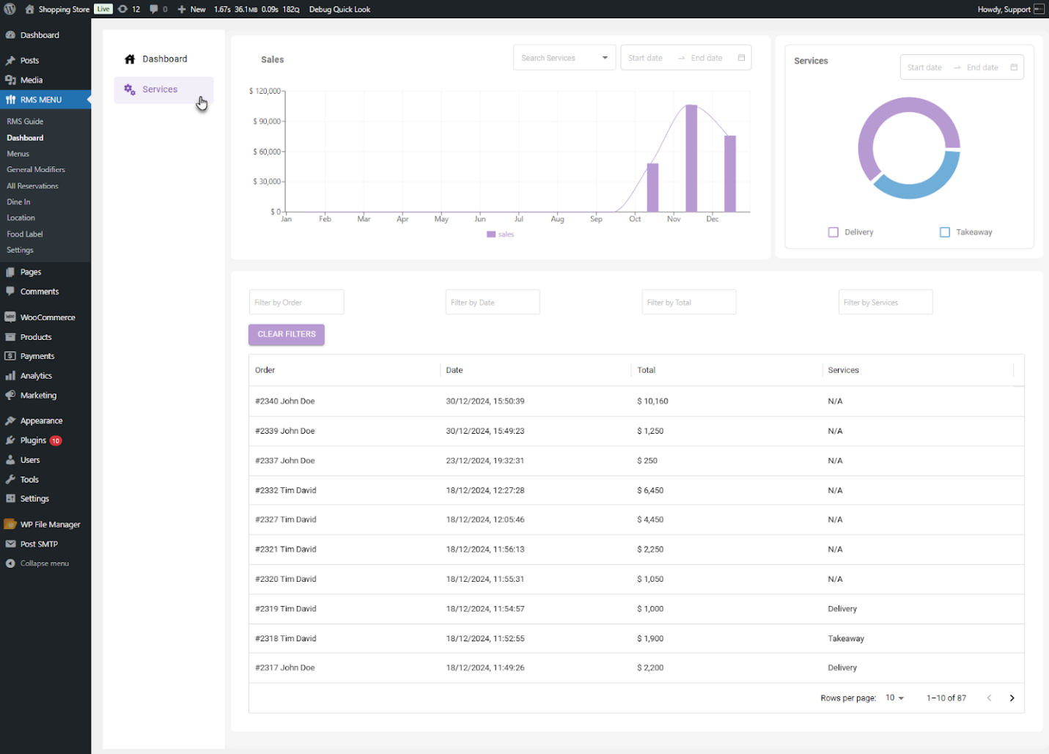
Task: Click order #2340 John Doe
Action: click(285, 402)
